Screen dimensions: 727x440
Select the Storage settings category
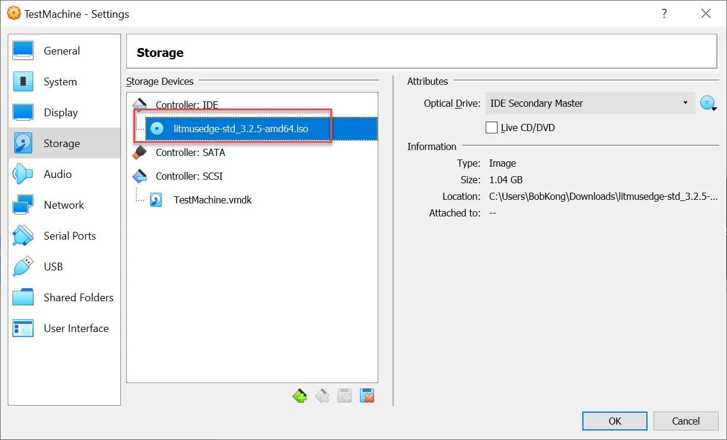(x=64, y=144)
